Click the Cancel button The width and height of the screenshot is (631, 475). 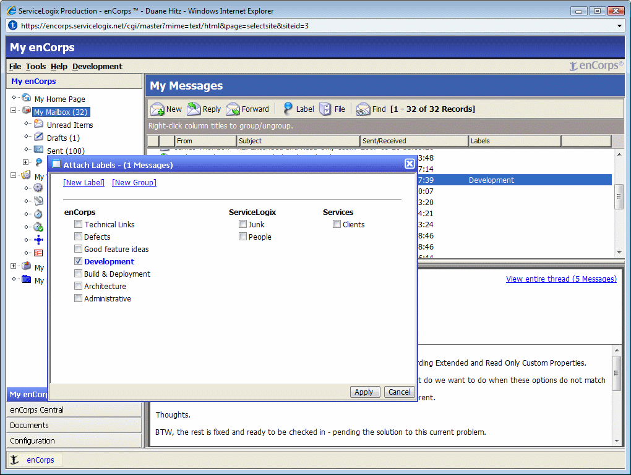tap(399, 392)
